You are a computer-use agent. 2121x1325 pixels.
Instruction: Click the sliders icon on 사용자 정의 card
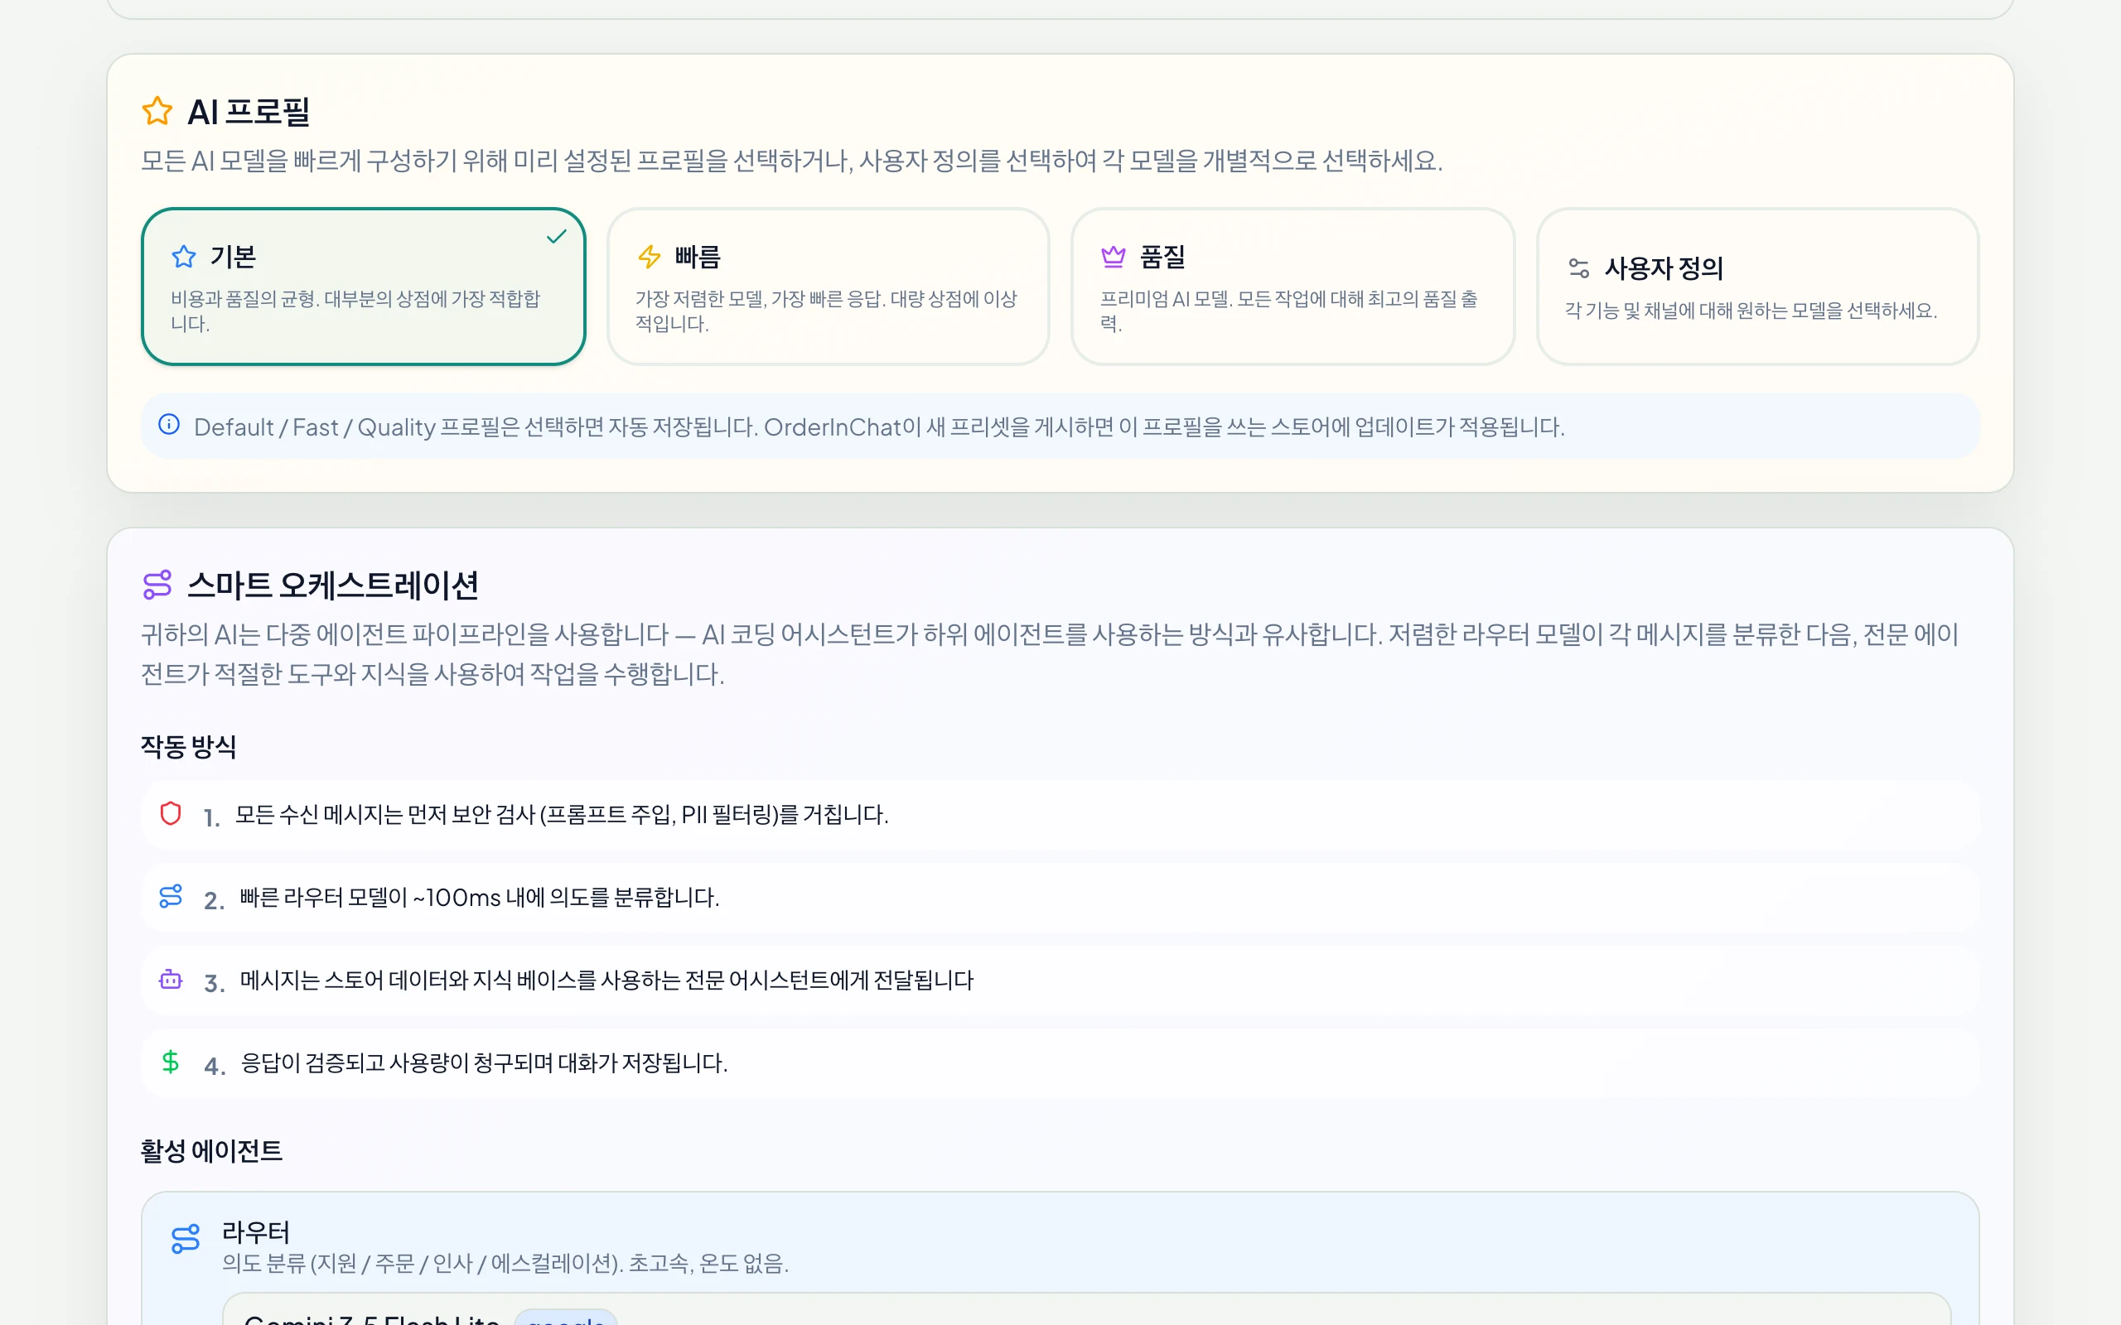(x=1578, y=268)
